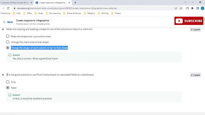Viewport: 205px width, 115px height.
Task: Select 'Paste the shape over your entire chart' option
Action: click(8, 36)
